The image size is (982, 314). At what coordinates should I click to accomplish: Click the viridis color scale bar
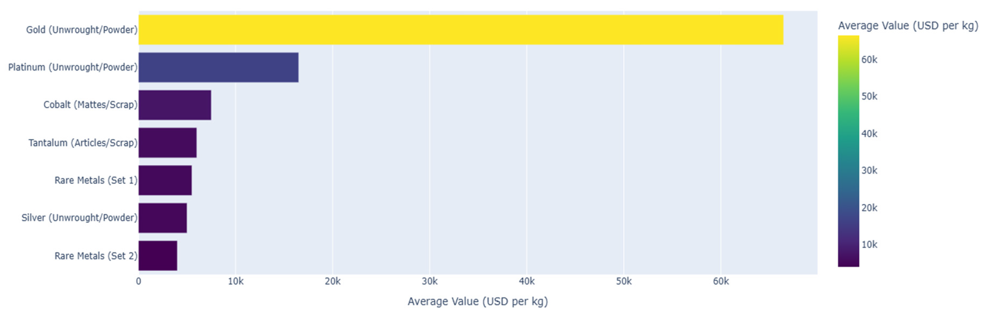848,151
